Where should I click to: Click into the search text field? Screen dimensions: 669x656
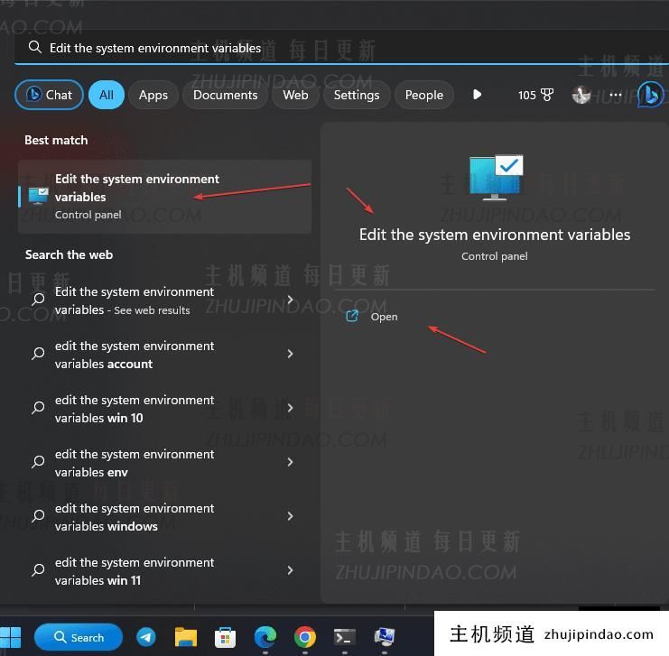[x=341, y=48]
